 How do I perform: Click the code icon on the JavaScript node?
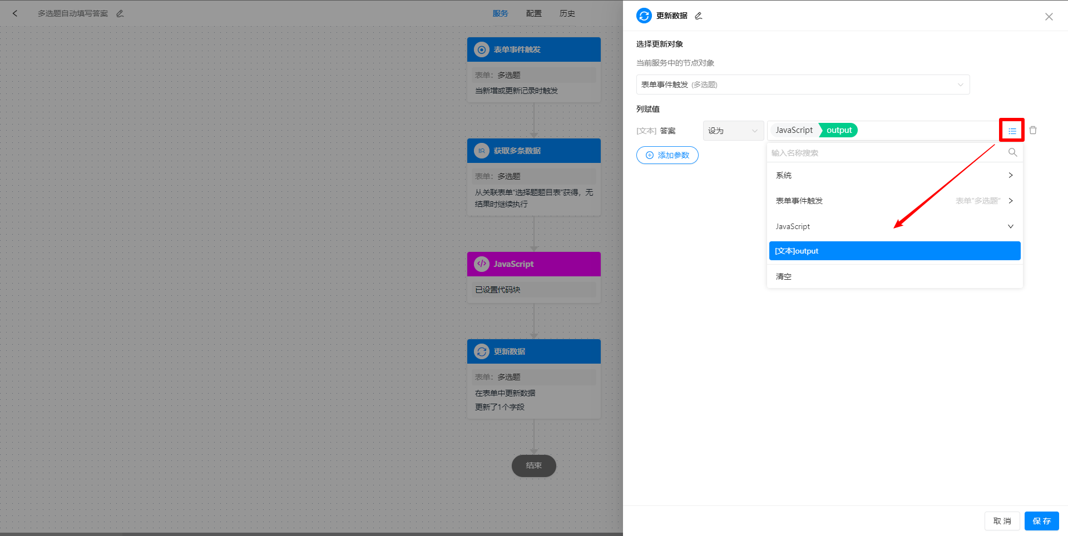481,264
